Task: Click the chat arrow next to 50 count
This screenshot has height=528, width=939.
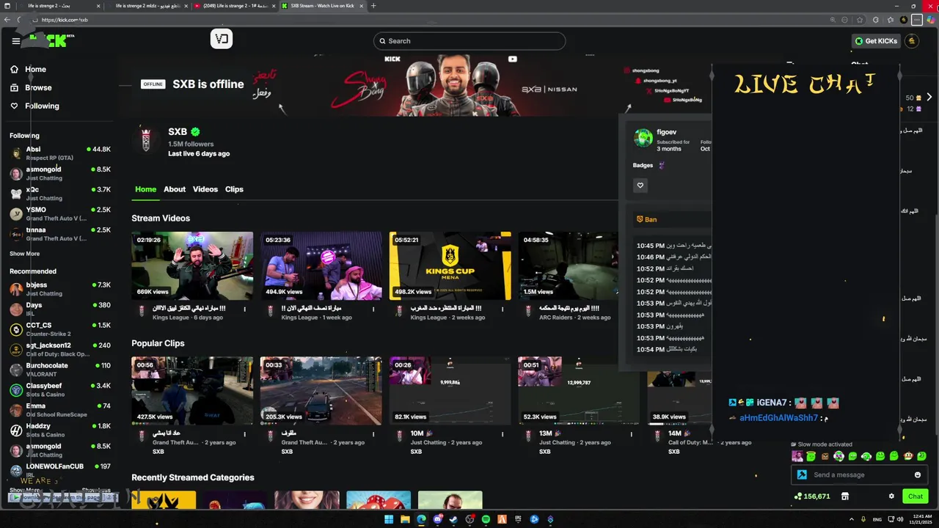Action: 929,97
